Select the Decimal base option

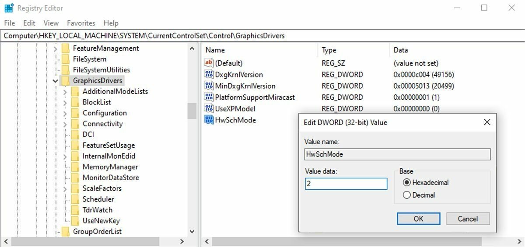click(x=407, y=195)
